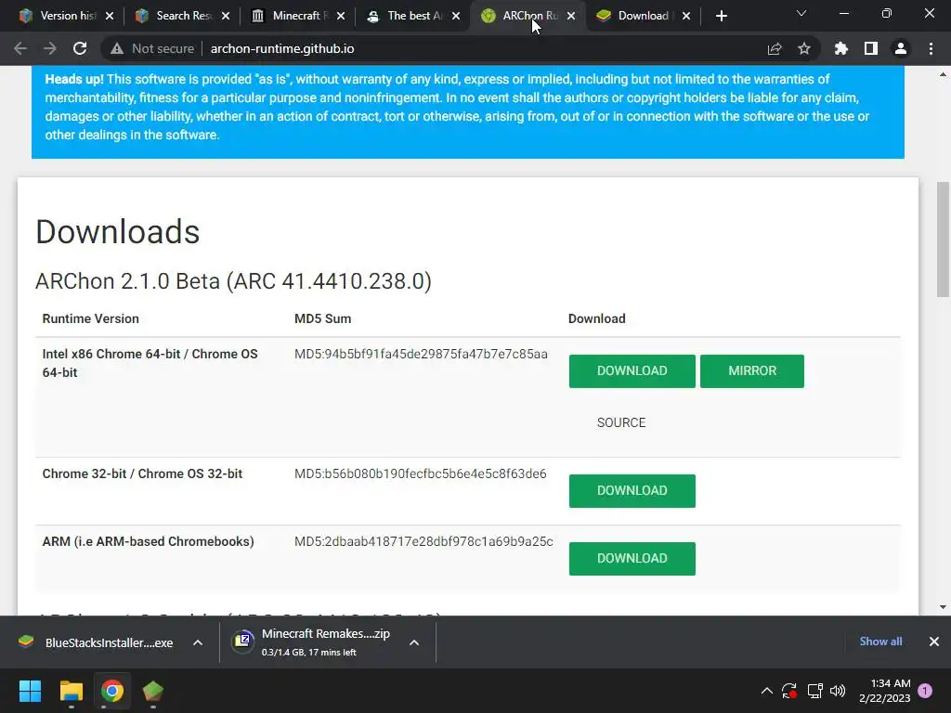This screenshot has width=951, height=713.
Task: Open the Windows Start menu
Action: coord(30,691)
